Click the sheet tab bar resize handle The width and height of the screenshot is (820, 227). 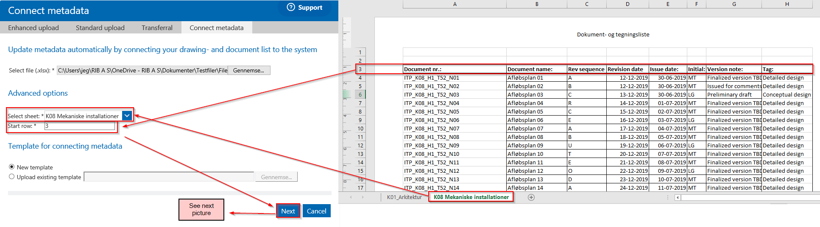click(x=668, y=197)
